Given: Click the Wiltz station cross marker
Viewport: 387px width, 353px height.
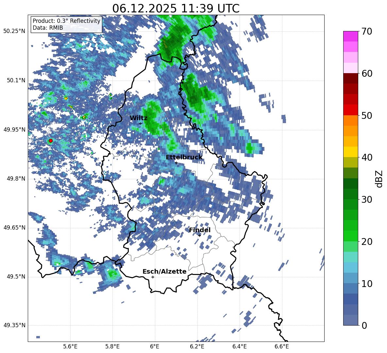Looking at the screenshot, I should coord(141,123).
